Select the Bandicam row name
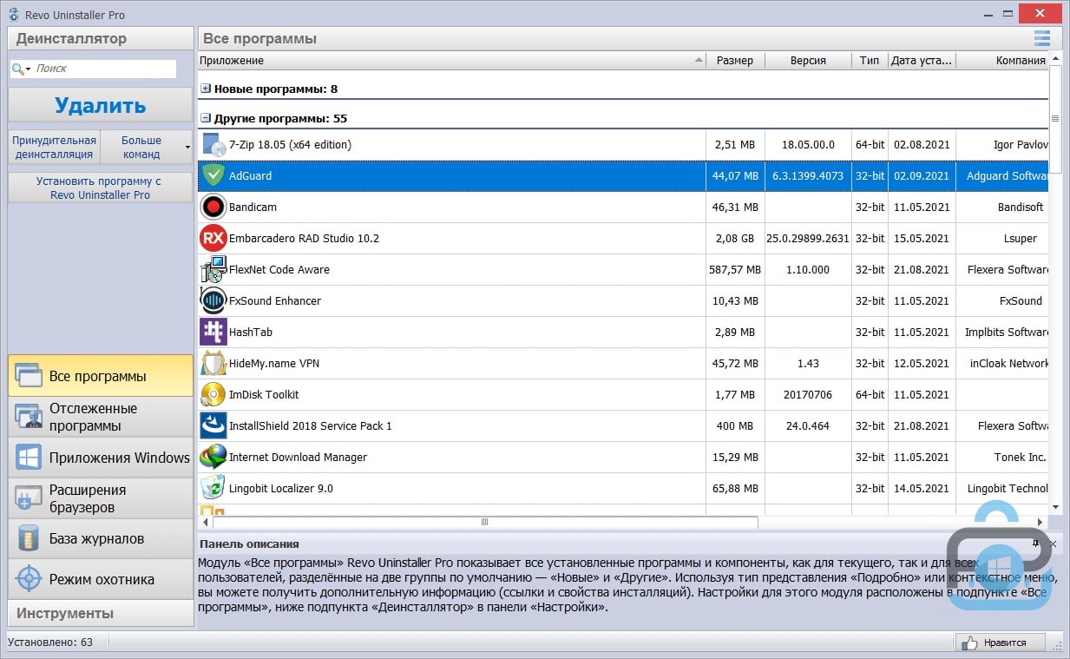Image resolution: width=1070 pixels, height=659 pixels. point(253,207)
